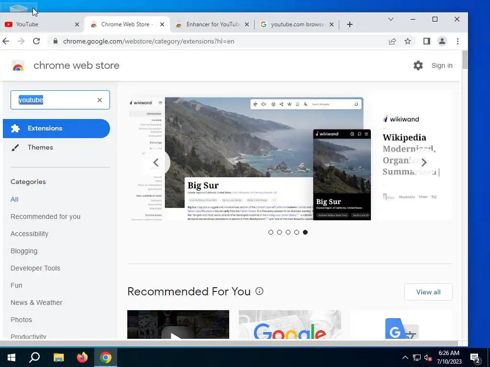Open the Chrome profile avatar
The image size is (490, 367).
tap(442, 41)
